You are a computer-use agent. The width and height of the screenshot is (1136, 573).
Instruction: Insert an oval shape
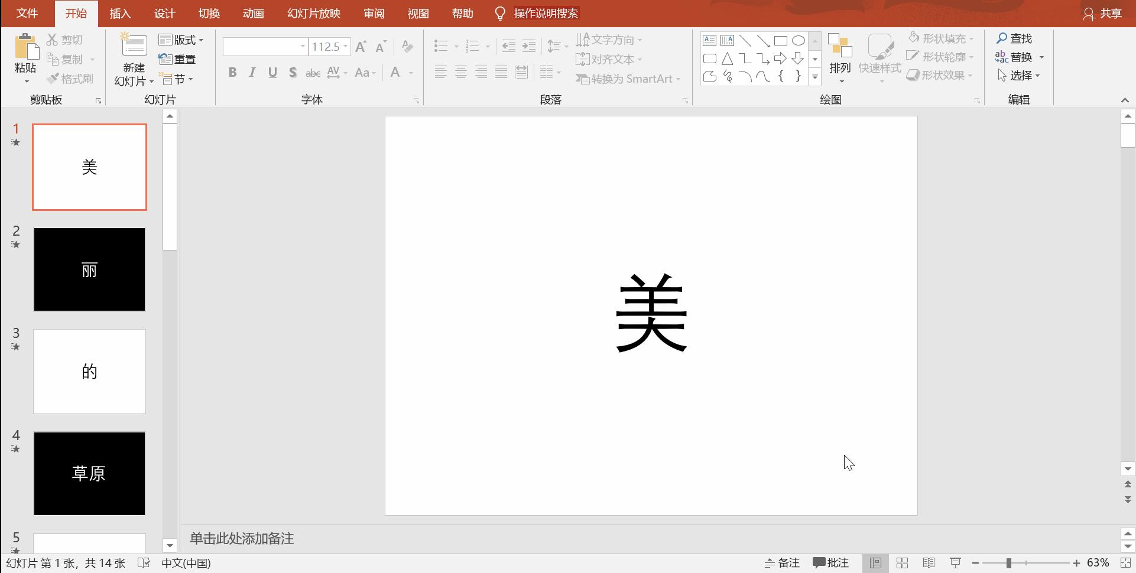tap(798, 40)
